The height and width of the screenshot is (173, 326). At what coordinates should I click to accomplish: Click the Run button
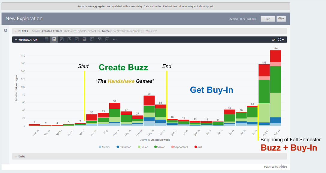pyautogui.click(x=268, y=19)
